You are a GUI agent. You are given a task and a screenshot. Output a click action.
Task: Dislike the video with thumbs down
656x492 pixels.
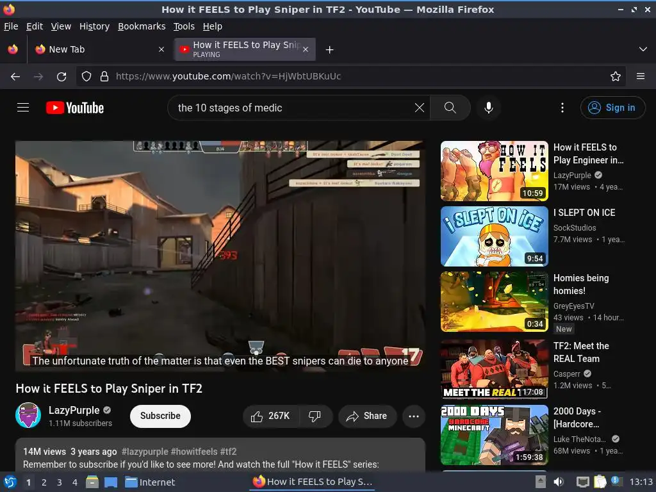315,416
